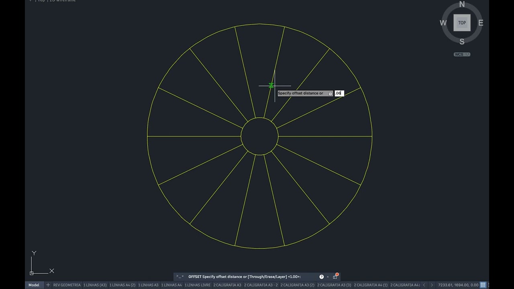Click the command line help question icon

(x=321, y=277)
